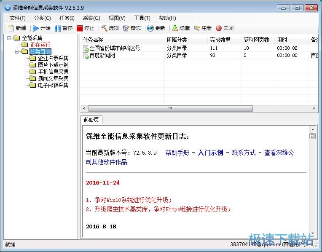Sort by 任务名称 column header

point(122,40)
